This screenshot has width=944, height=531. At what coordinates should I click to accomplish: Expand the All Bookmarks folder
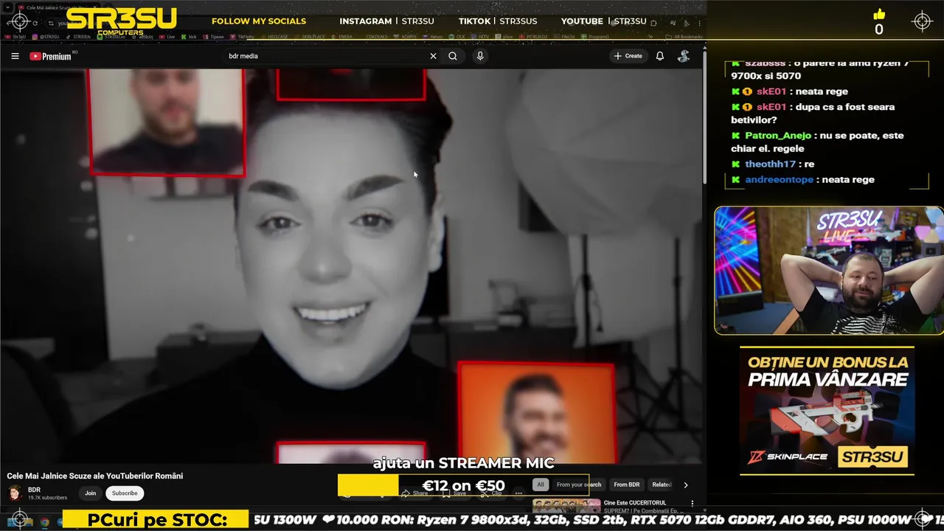pyautogui.click(x=683, y=37)
